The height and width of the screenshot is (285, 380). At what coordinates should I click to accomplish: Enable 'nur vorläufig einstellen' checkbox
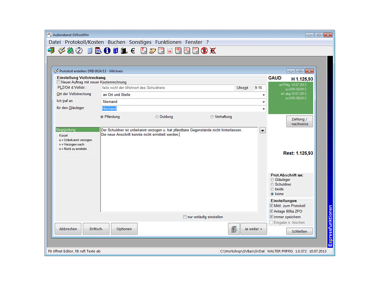(x=185, y=217)
